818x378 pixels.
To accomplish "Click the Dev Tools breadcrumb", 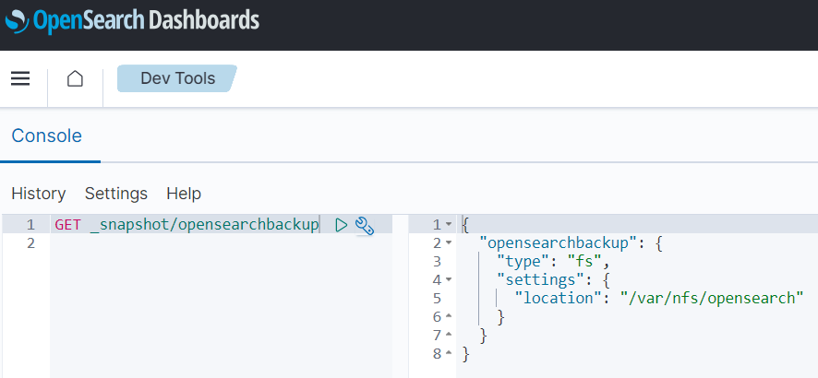I will tap(177, 78).
